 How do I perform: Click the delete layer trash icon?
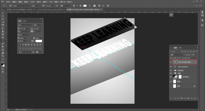[x=195, y=98]
